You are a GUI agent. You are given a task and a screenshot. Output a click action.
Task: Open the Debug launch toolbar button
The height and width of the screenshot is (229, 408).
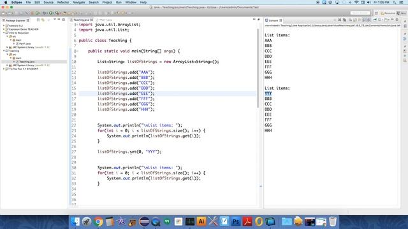tap(45, 13)
